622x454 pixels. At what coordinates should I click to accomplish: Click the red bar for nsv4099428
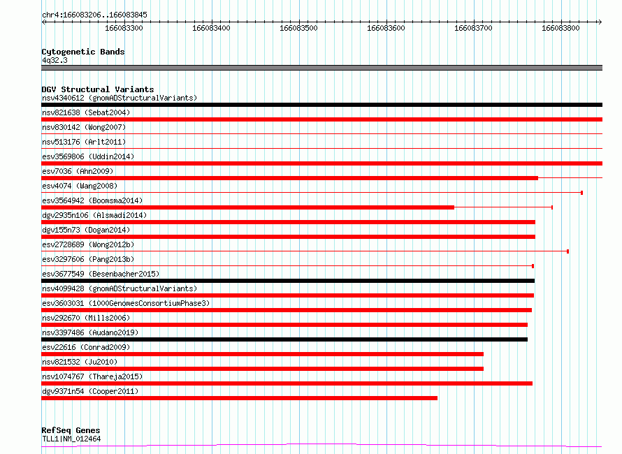pyautogui.click(x=288, y=295)
